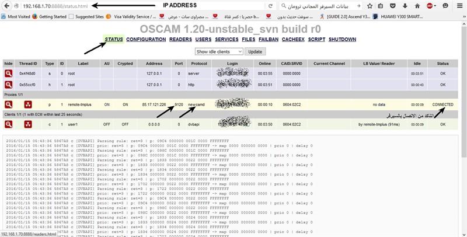Click the red restart icon for user1
This screenshot has width=467, height=237.
pyautogui.click(x=27, y=124)
